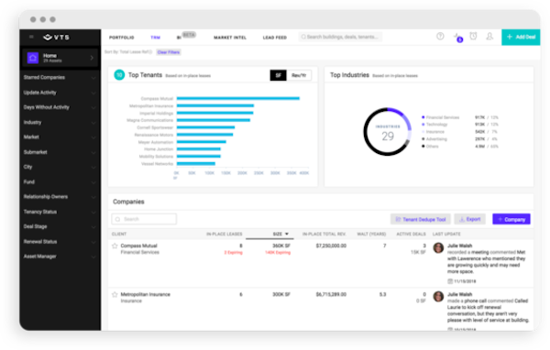Click the Compass Mutual bar in chart
This screenshot has width=550, height=350.
237,99
